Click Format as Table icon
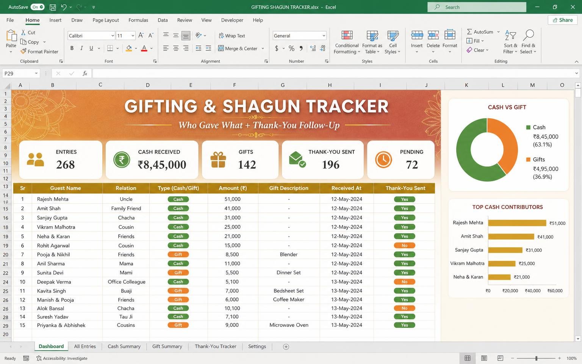The image size is (582, 364). (372, 35)
